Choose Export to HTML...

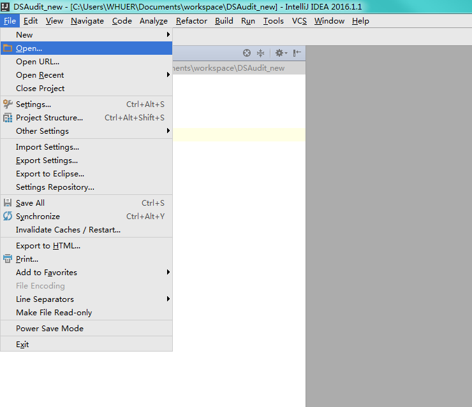click(86, 246)
